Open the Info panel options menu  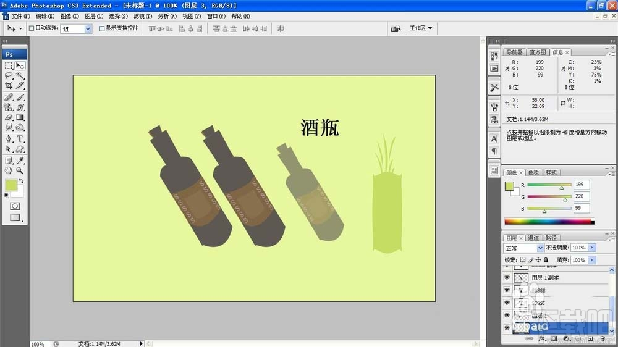click(612, 54)
